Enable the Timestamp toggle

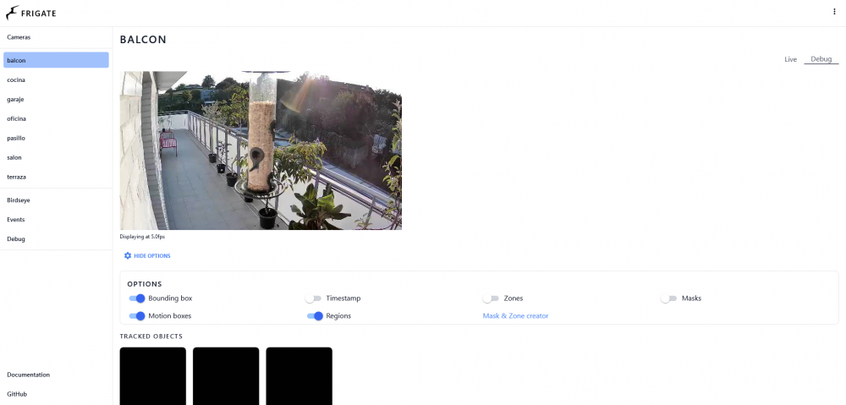coord(313,298)
